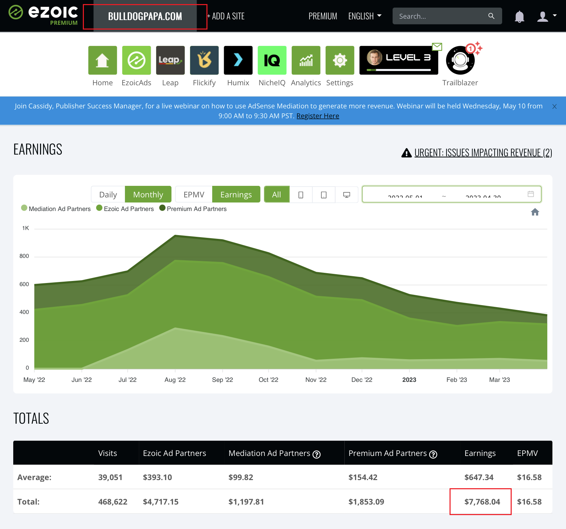Click the urgent warning triangle icon

coord(406,153)
